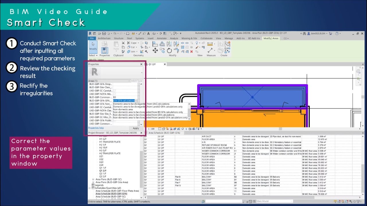This screenshot has width=367, height=206.
Task: Open the Cope dropdown arrow
Action: point(138,43)
